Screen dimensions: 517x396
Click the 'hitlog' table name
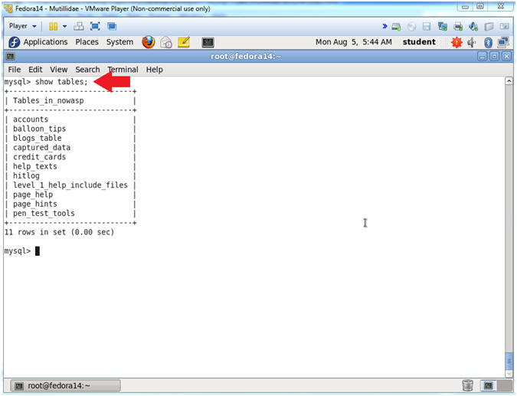[26, 175]
